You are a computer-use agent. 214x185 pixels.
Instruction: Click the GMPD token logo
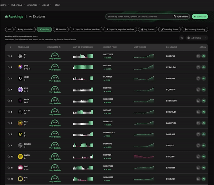tap(20, 156)
